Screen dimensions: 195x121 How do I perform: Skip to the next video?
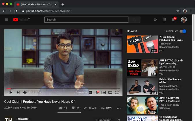tap(18, 92)
